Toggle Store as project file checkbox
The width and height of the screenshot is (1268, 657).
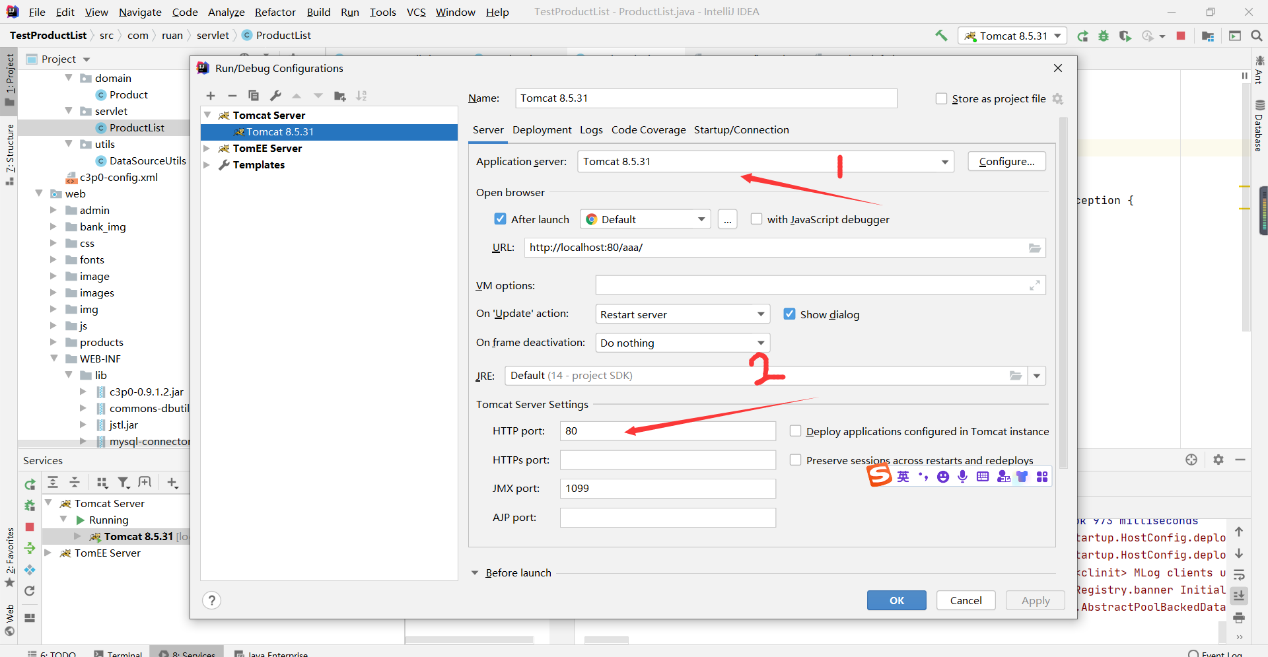[941, 98]
